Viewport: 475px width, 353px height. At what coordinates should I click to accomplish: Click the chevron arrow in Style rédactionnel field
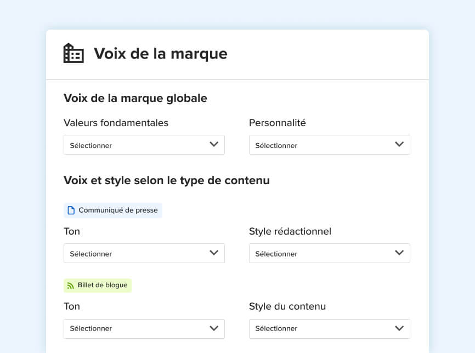pos(399,253)
